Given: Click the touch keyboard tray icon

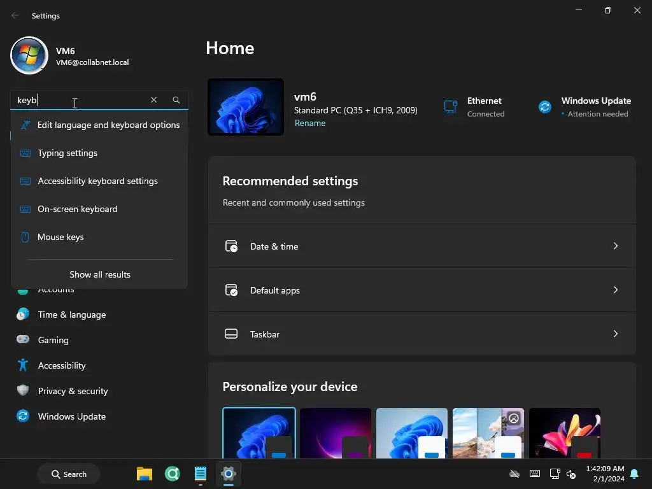Looking at the screenshot, I should tap(535, 474).
